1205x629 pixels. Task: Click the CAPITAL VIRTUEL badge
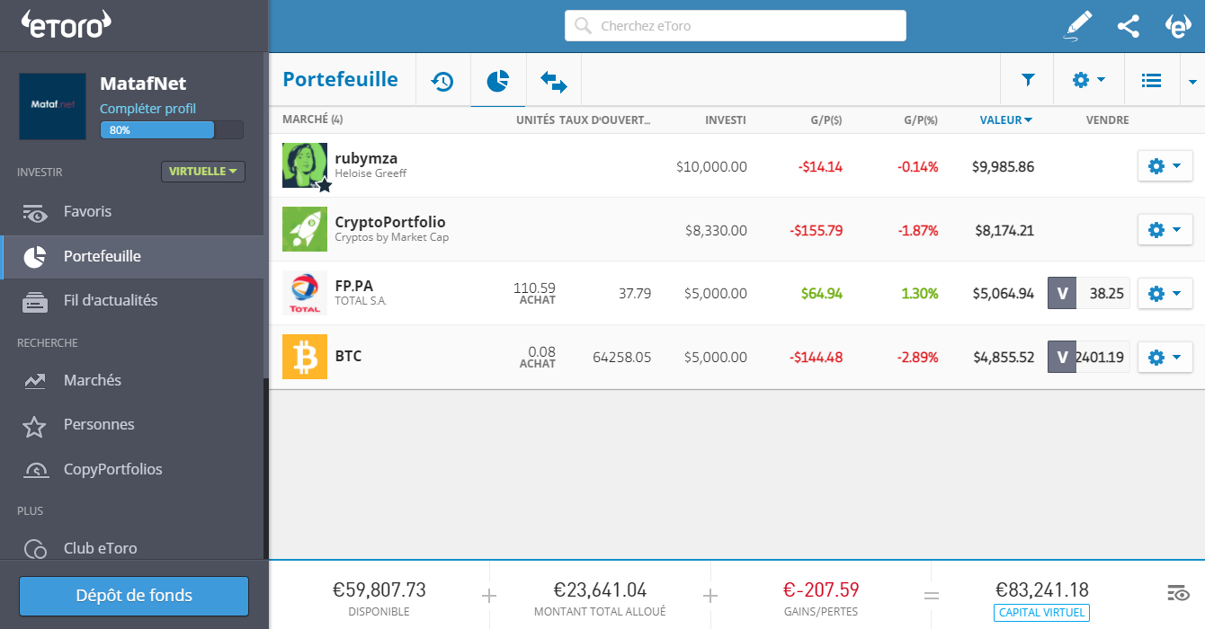1042,613
